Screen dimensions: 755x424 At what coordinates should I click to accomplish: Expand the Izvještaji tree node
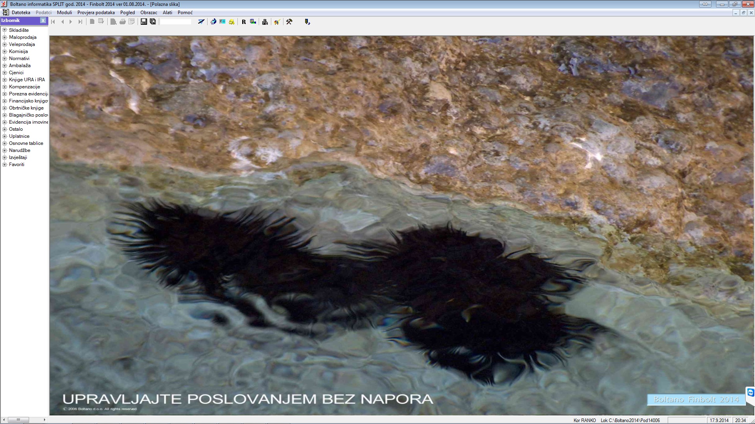[5, 157]
